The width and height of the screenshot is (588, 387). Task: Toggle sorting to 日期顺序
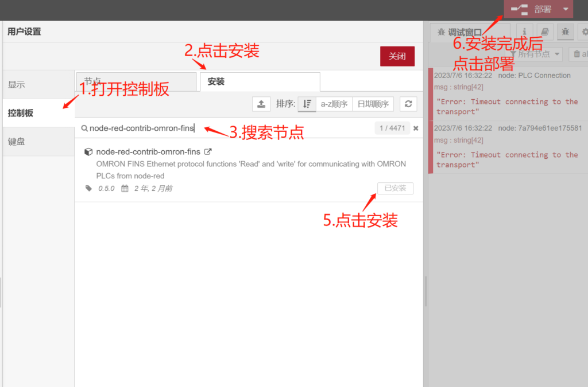pos(373,104)
